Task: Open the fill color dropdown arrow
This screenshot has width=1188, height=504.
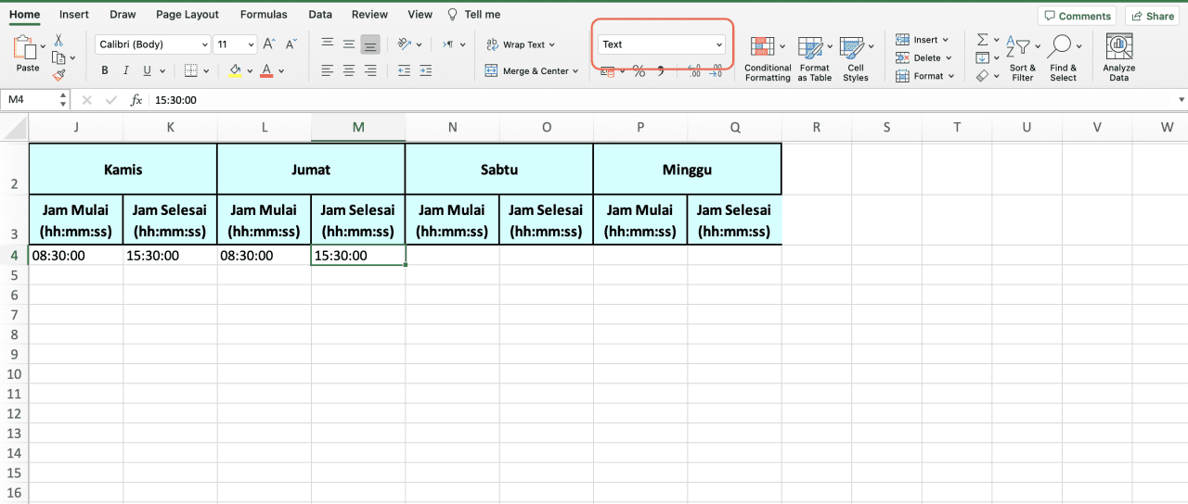Action: pyautogui.click(x=251, y=71)
